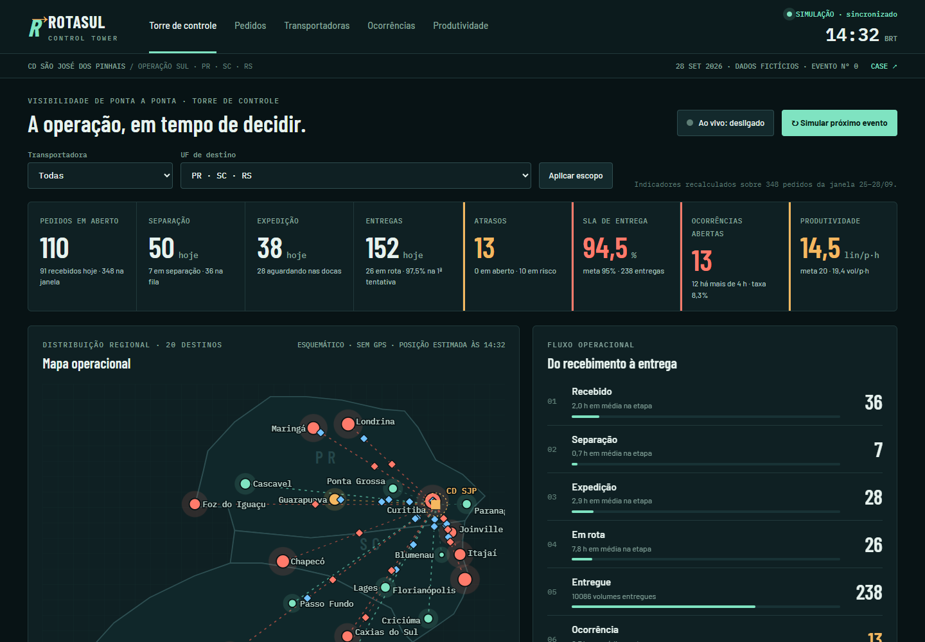Click the 14:32 BRT clock

point(861,35)
